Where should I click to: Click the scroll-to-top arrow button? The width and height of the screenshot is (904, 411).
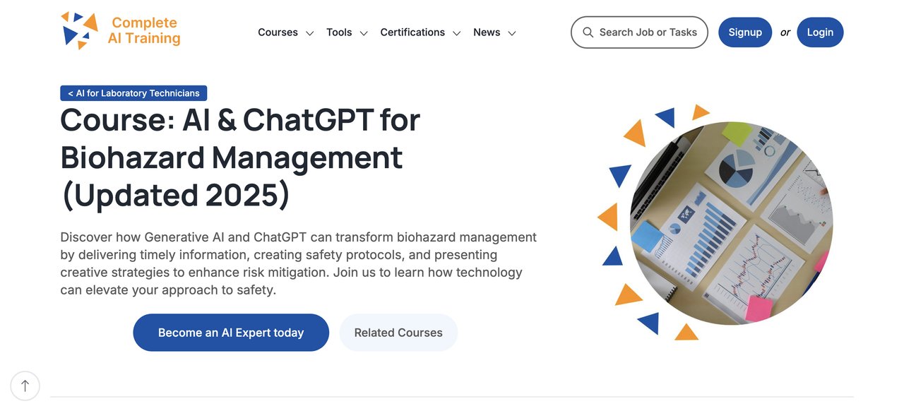(25, 386)
